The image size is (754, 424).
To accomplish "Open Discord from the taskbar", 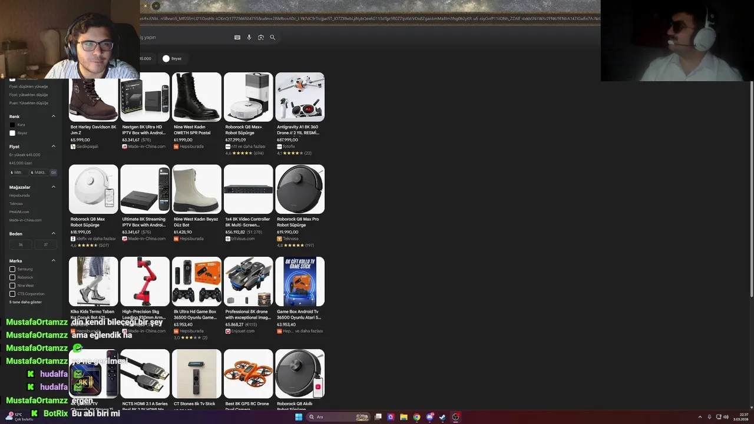I will point(429,417).
